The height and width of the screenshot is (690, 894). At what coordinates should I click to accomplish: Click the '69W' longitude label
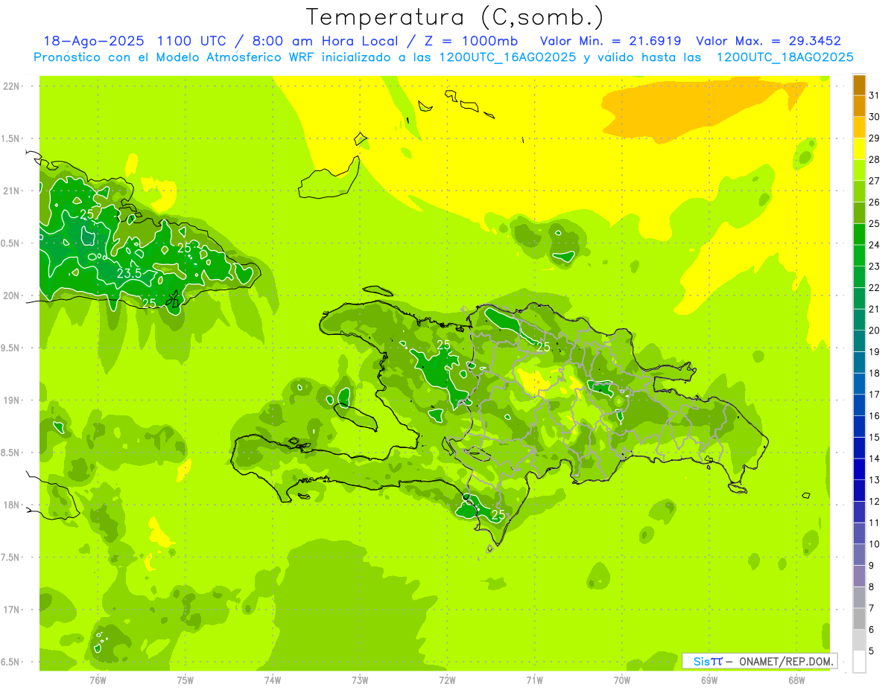pyautogui.click(x=709, y=680)
